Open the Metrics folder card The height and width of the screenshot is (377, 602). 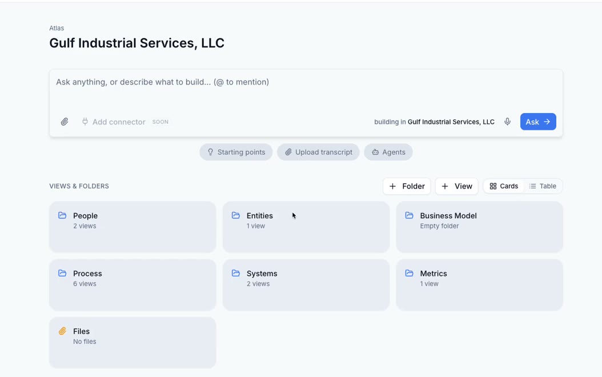(480, 285)
